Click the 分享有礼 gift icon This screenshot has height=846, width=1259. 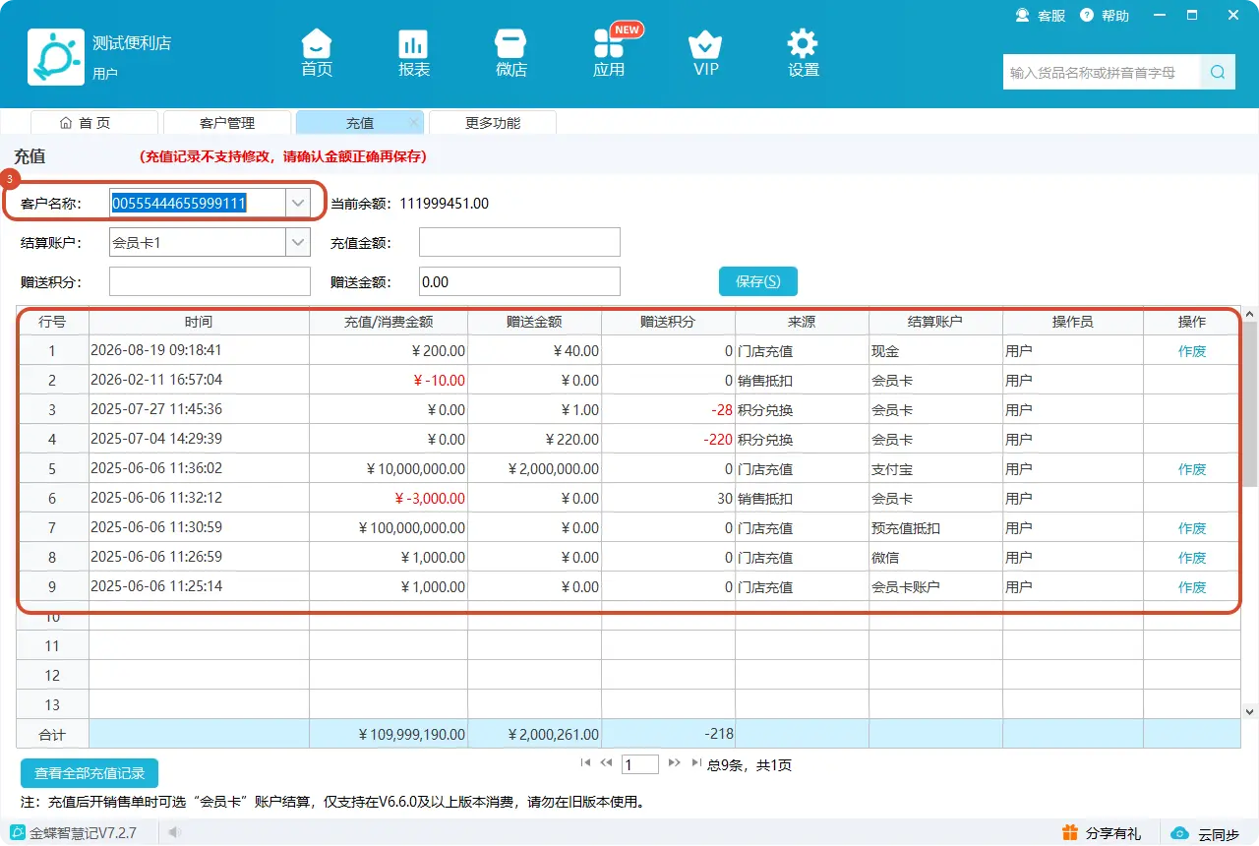(1070, 832)
